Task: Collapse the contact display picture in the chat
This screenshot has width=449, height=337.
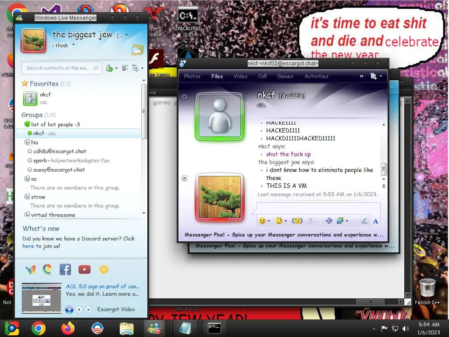Action: pyautogui.click(x=185, y=97)
